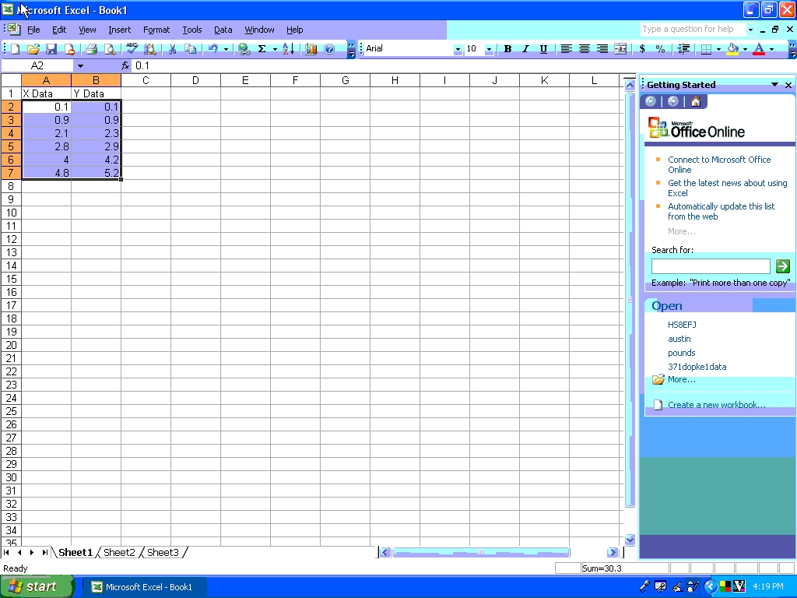This screenshot has width=797, height=598.
Task: Switch to the Sheet2 tab
Action: [119, 553]
